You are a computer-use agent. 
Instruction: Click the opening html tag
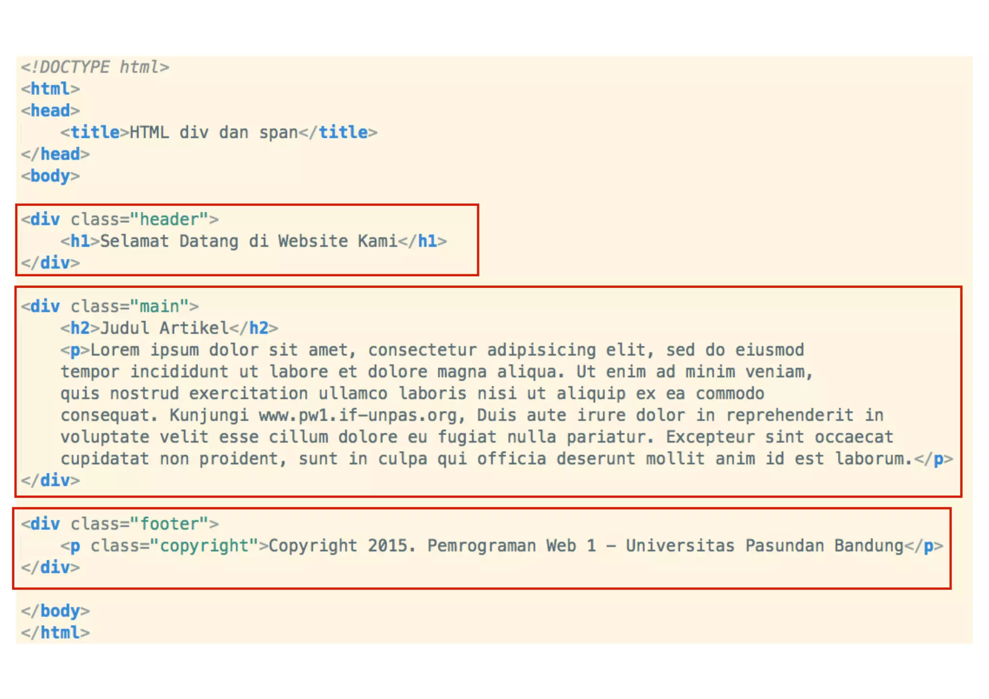coord(50,89)
